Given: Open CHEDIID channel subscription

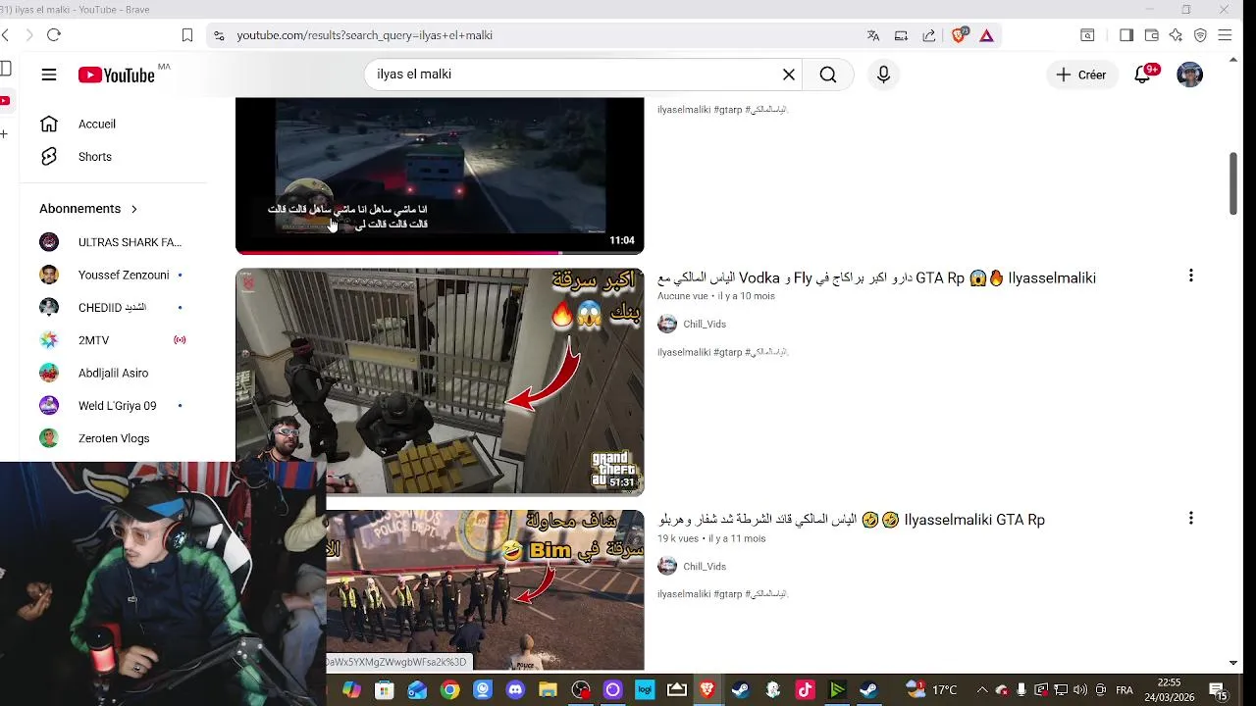Looking at the screenshot, I should [x=113, y=308].
